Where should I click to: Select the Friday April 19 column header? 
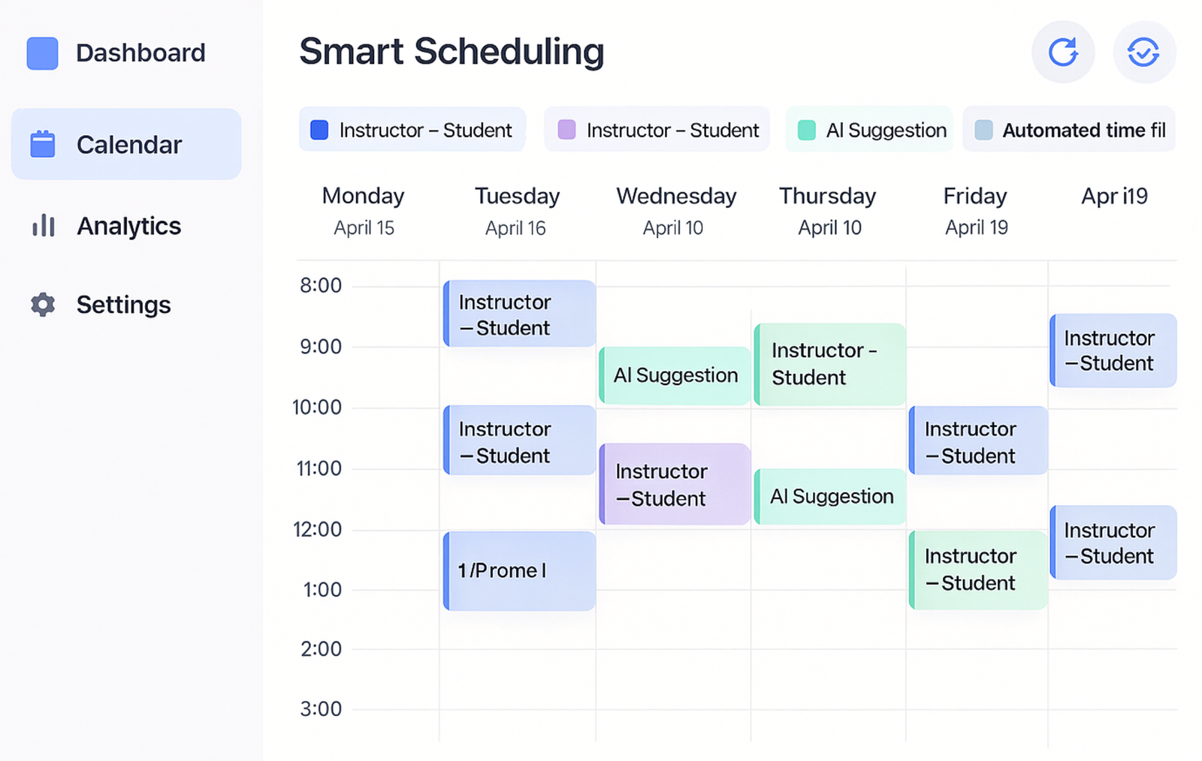coord(975,211)
